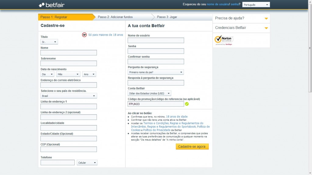Screen dimensions: 312x175
Task: Click the page vertical scrollbar thumb
Action: [x=310, y=48]
